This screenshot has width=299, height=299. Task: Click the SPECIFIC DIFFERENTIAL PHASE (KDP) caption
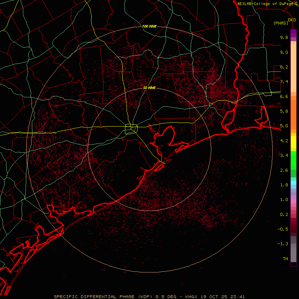(104, 297)
